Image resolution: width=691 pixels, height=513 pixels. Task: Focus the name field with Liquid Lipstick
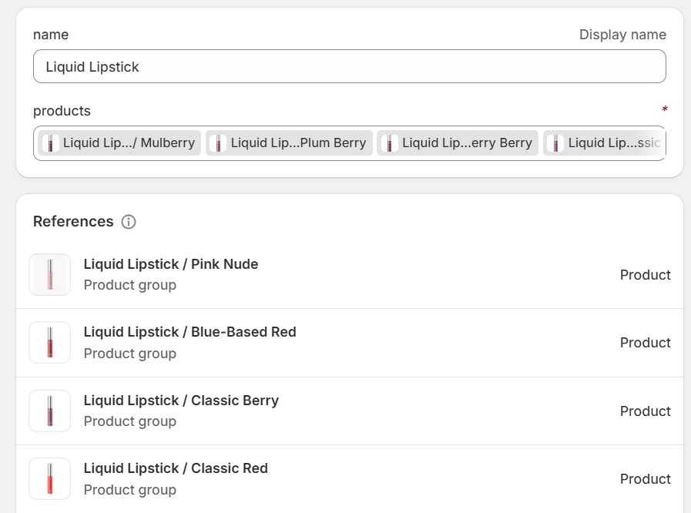[x=350, y=66]
